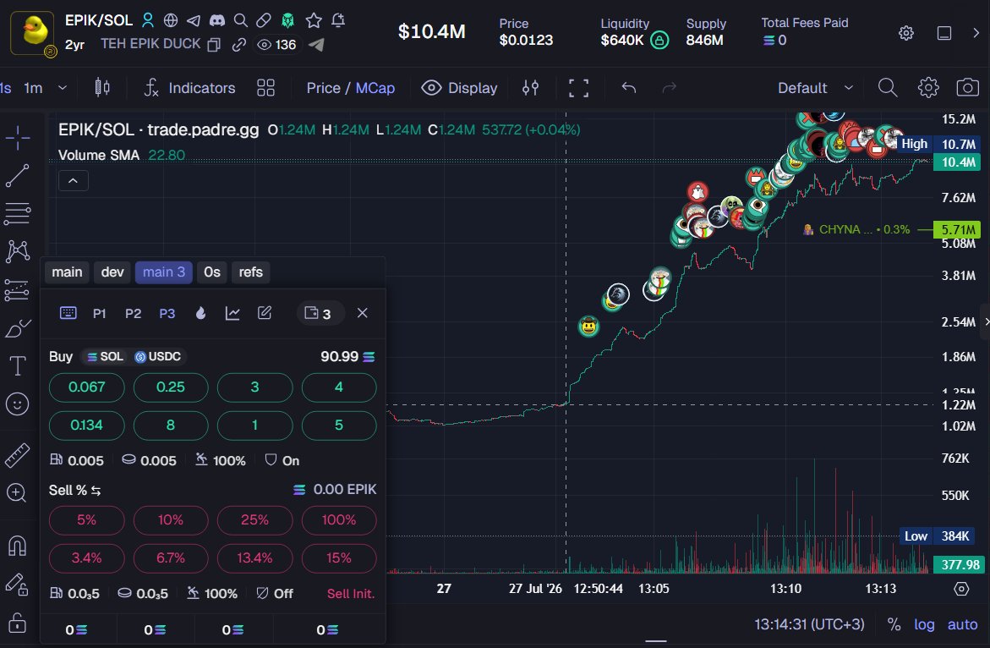Screen dimensions: 990x648
Task: Add EPIK/SOL to favorites with star
Action: pos(314,20)
